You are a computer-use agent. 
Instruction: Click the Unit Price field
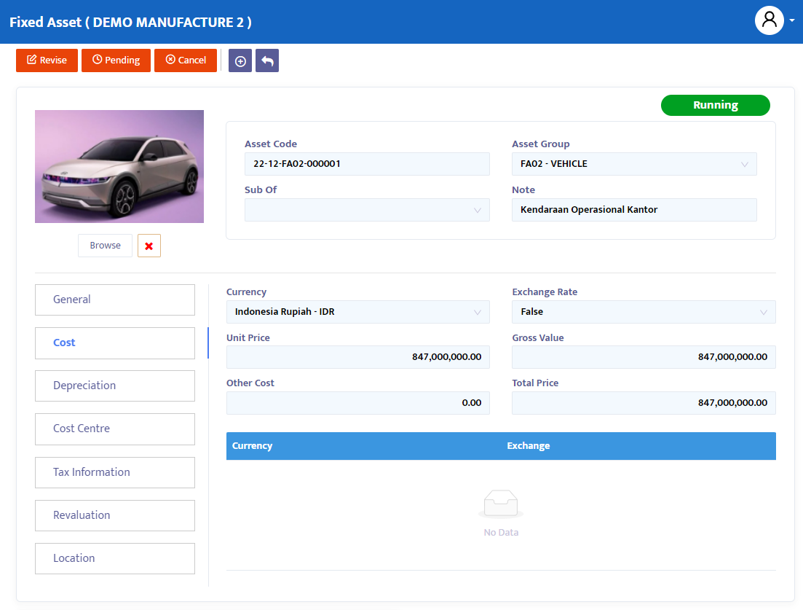(x=358, y=357)
